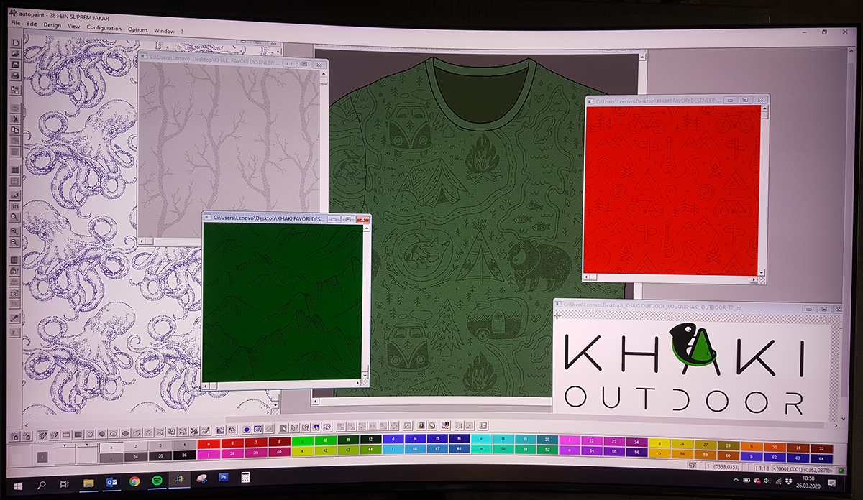The height and width of the screenshot is (500, 863).
Task: Open Calculator from the taskbar
Action: coord(245,478)
